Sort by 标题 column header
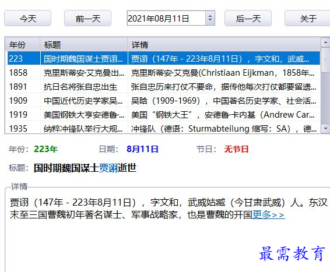 (84, 45)
